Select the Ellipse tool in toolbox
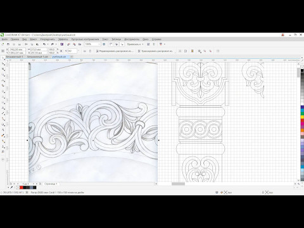The height and width of the screenshot is (228, 304). [3, 97]
